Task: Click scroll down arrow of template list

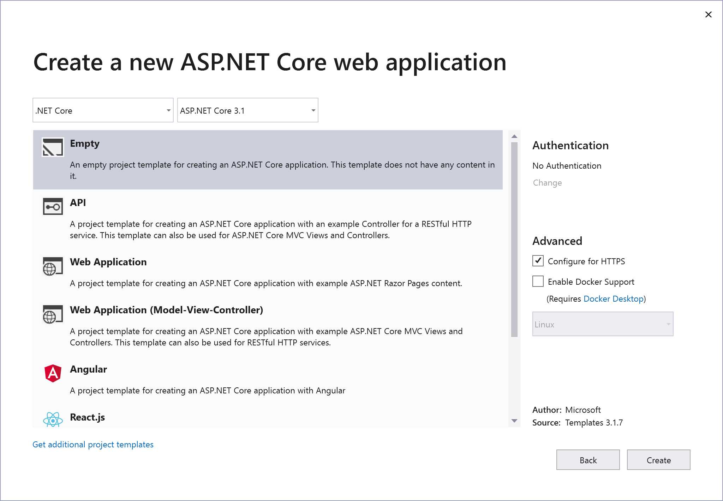Action: pos(514,421)
